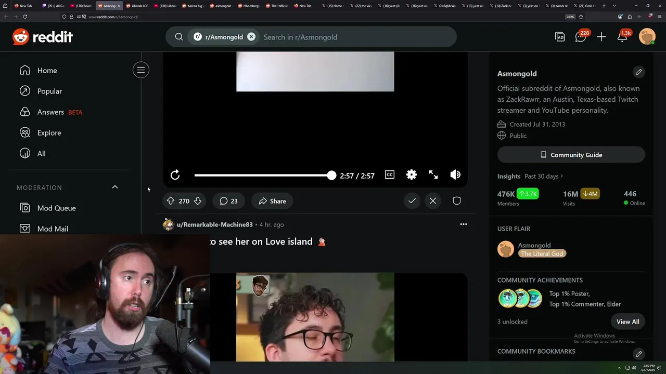
Task: Bookmark this page with star
Action: tap(581, 17)
